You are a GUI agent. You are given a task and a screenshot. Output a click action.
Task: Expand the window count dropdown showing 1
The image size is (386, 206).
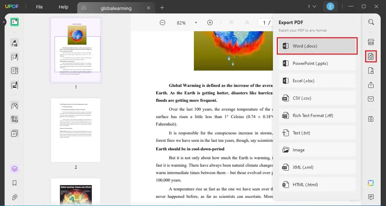coord(312,7)
